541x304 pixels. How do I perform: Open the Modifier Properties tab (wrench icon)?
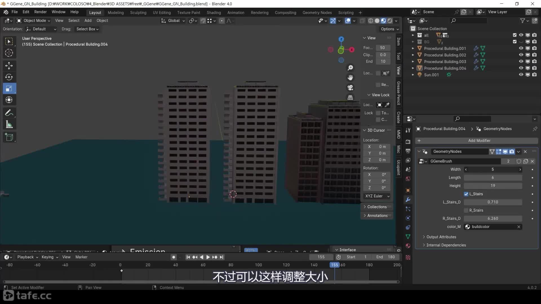click(408, 200)
